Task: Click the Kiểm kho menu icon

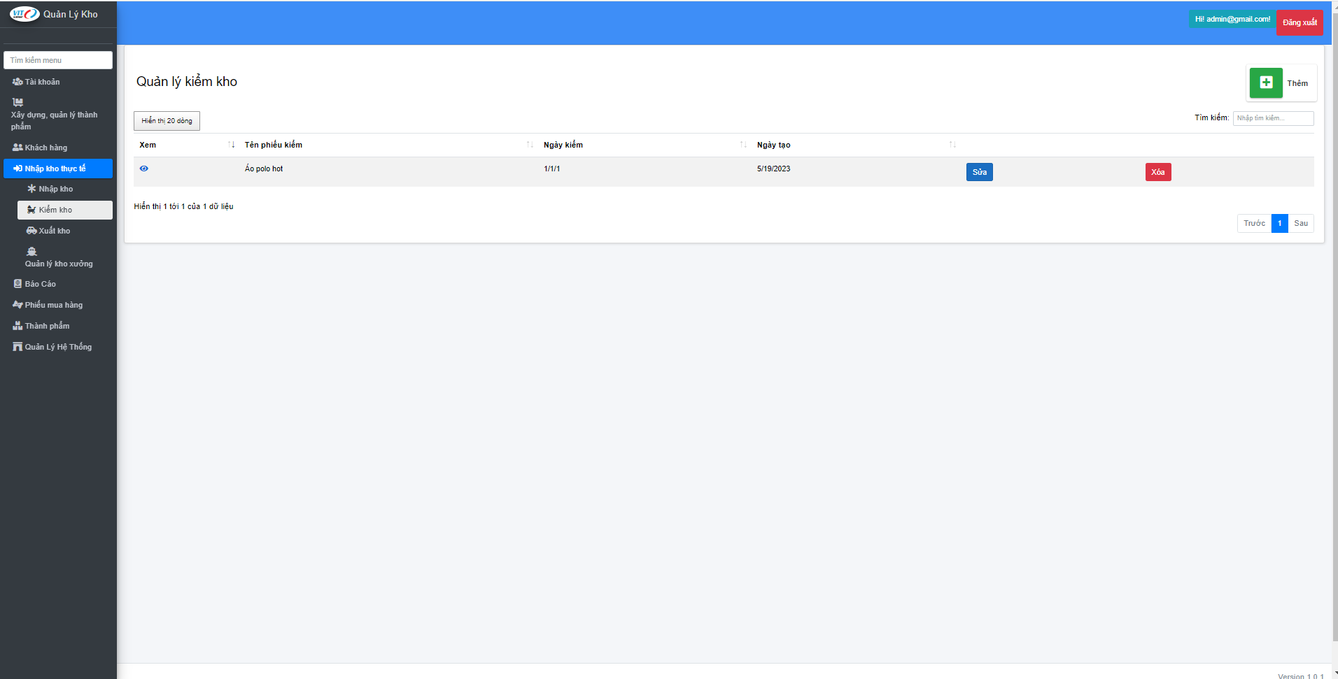Action: coord(31,210)
